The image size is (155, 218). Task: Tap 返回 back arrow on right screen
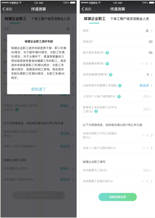point(86,9)
